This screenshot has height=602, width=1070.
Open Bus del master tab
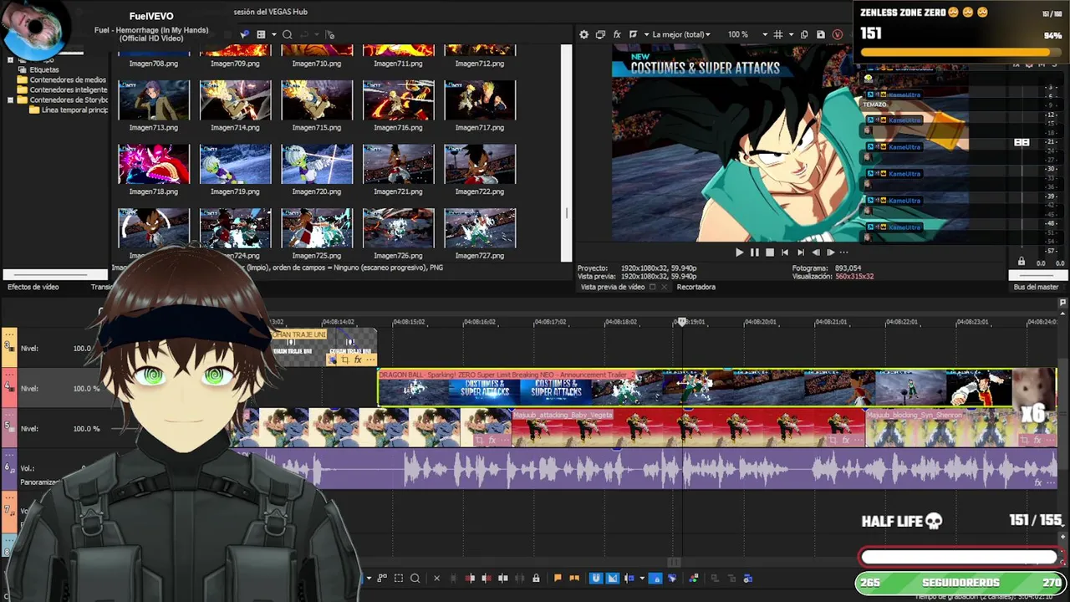(1036, 287)
